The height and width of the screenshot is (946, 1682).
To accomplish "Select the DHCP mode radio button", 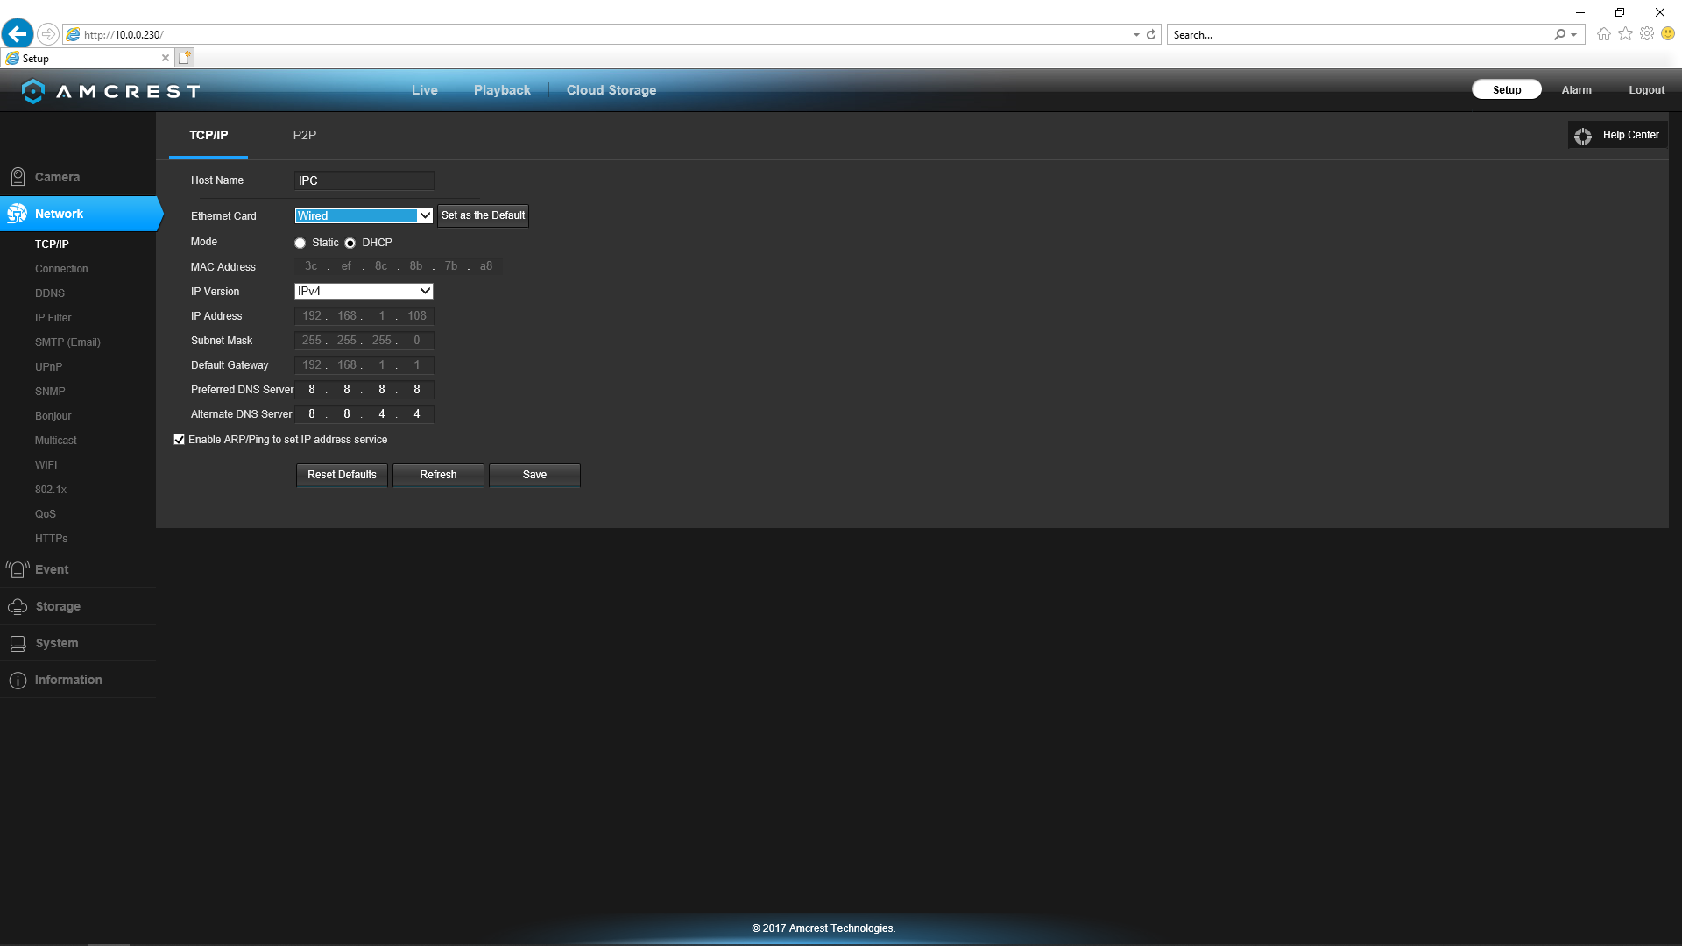I will coord(350,244).
